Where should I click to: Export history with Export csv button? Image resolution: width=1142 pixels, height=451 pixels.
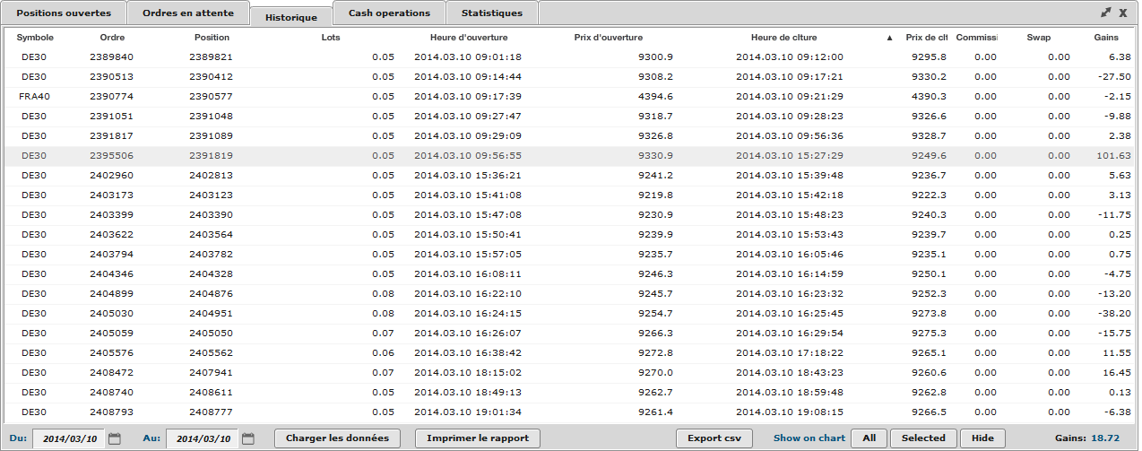click(714, 438)
